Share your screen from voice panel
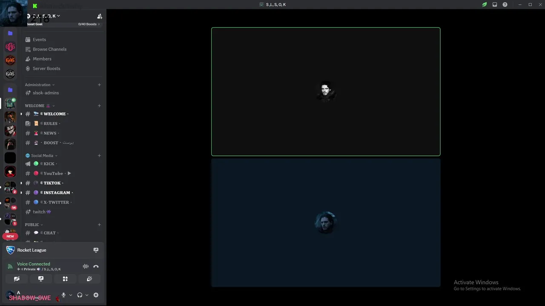545x306 pixels. [41, 279]
